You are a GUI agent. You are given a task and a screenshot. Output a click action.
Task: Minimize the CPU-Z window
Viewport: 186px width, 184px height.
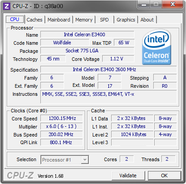coord(144,5)
